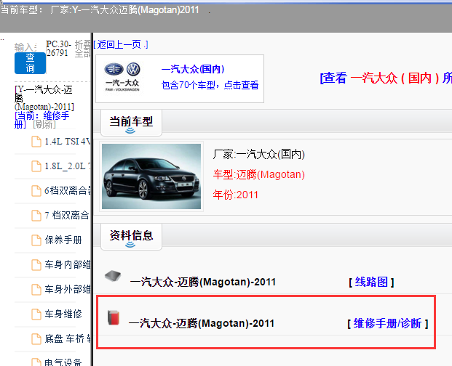
Task: Click the file icon next to 电气设备
Action: coord(36,362)
